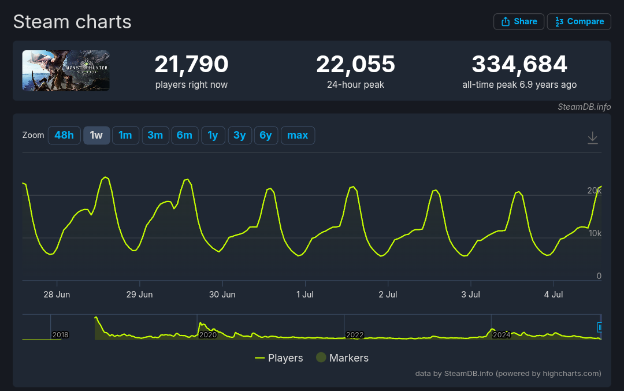This screenshot has width=624, height=391.
Task: Click the Monster Hunter game thumbnail
Action: pyautogui.click(x=66, y=70)
